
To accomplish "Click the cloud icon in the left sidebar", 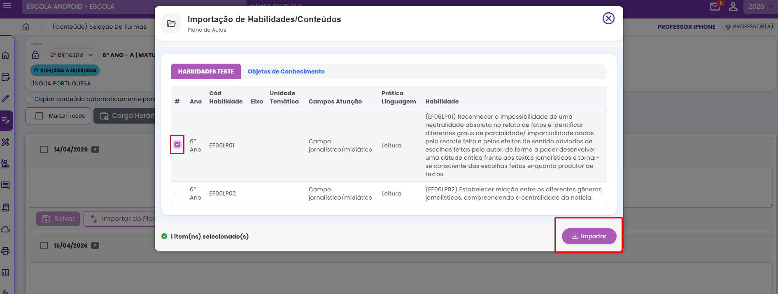I will (x=6, y=229).
